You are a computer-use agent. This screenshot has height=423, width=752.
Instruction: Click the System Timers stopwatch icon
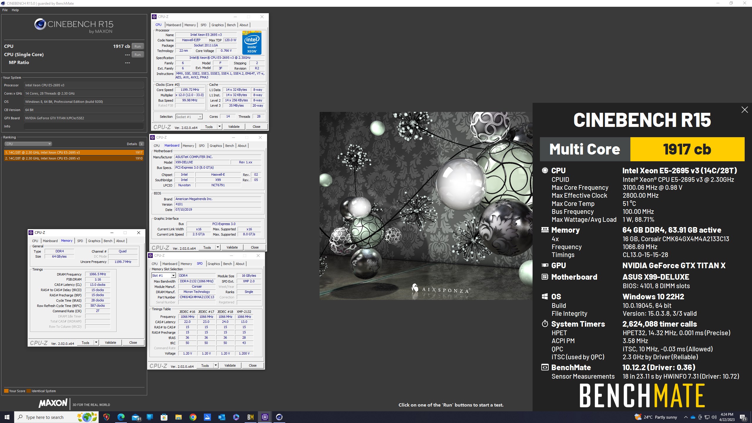545,324
